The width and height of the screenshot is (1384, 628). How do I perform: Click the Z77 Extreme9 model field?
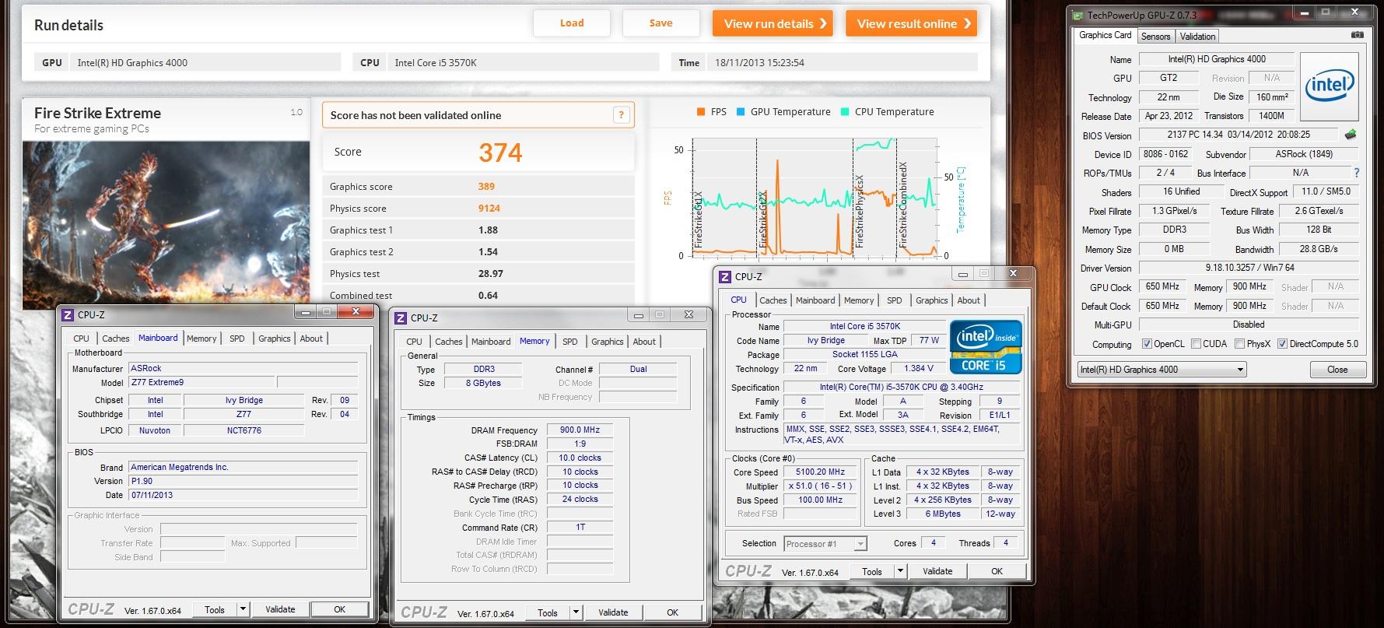[x=201, y=383]
